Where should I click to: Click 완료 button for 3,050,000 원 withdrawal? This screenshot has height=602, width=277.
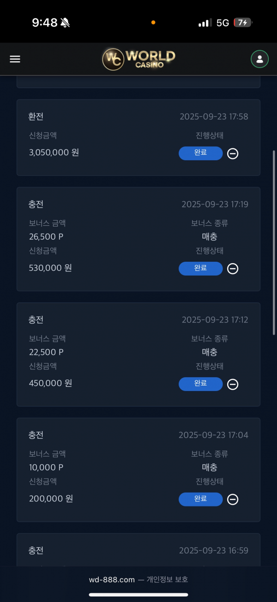click(x=200, y=153)
